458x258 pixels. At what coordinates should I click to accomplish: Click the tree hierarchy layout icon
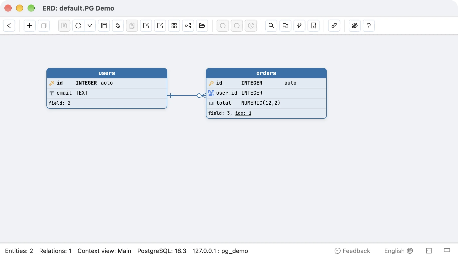pyautogui.click(x=188, y=26)
